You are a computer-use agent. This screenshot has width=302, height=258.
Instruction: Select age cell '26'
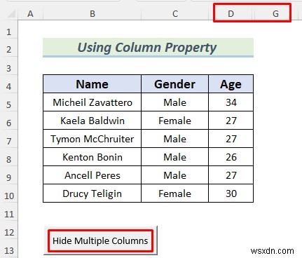(x=231, y=157)
